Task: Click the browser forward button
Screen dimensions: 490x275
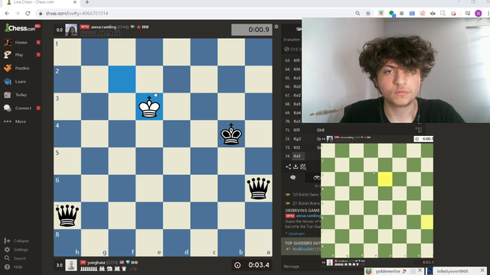Action: click(17, 14)
